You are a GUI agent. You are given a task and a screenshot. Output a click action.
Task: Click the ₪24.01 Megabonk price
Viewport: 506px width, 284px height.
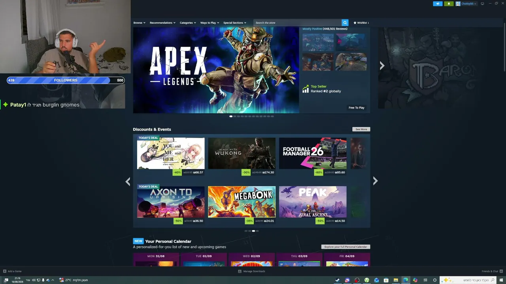click(x=269, y=221)
